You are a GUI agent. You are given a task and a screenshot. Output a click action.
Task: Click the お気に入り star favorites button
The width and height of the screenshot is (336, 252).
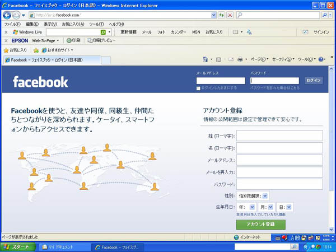(x=15, y=50)
